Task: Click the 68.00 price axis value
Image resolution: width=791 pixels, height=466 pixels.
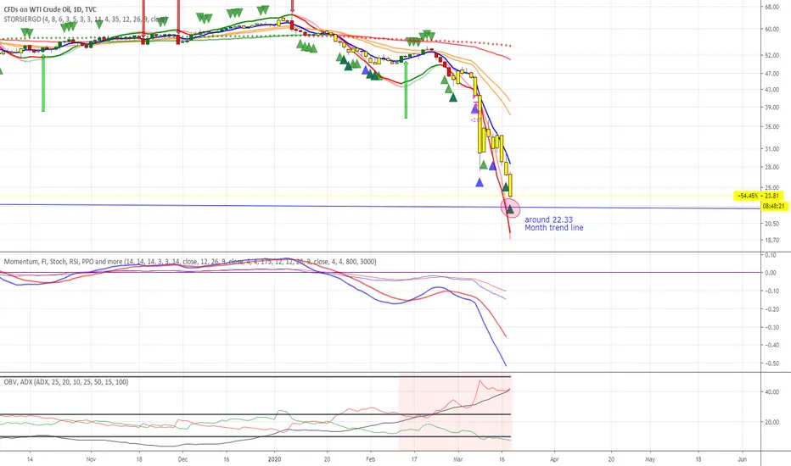Action: pyautogui.click(x=771, y=7)
